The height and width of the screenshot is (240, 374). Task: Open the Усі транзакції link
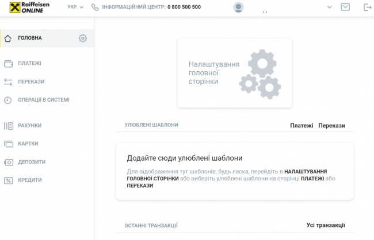(x=326, y=225)
